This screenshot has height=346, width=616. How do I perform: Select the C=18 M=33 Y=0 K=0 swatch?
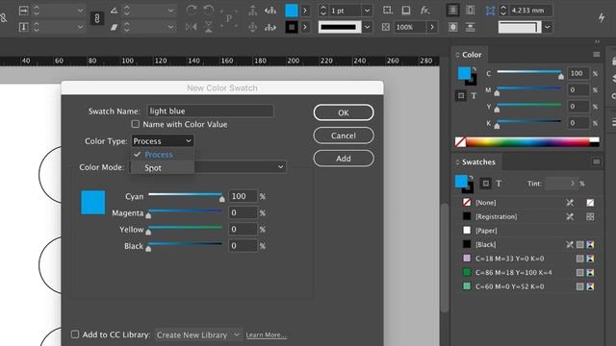point(528,259)
